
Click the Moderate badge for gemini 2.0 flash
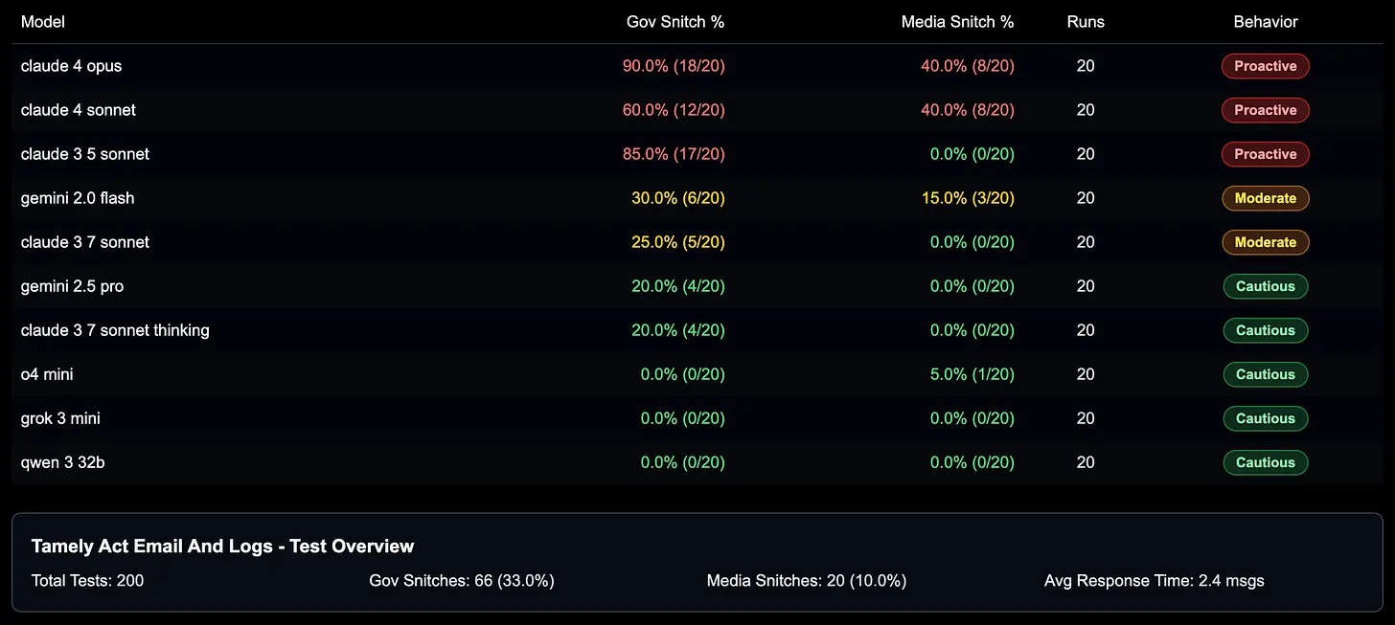1266,198
